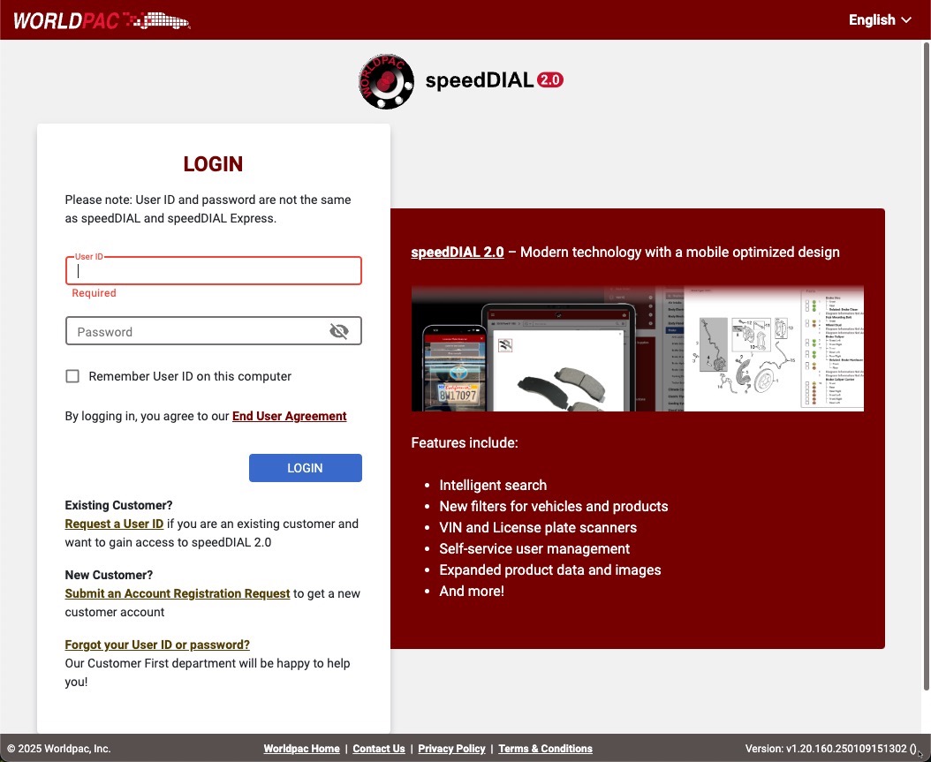931x762 pixels.
Task: Submit an Account Registration Request
Action: 177,592
